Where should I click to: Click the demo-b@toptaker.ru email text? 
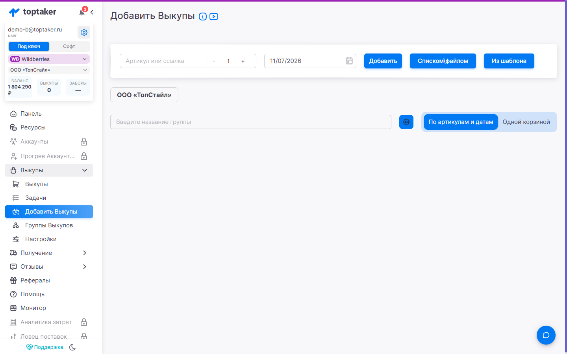point(35,29)
